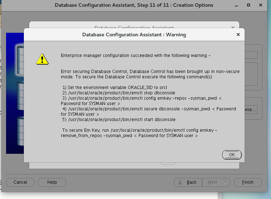Click the disabled Next button

pyautogui.click(x=216, y=182)
